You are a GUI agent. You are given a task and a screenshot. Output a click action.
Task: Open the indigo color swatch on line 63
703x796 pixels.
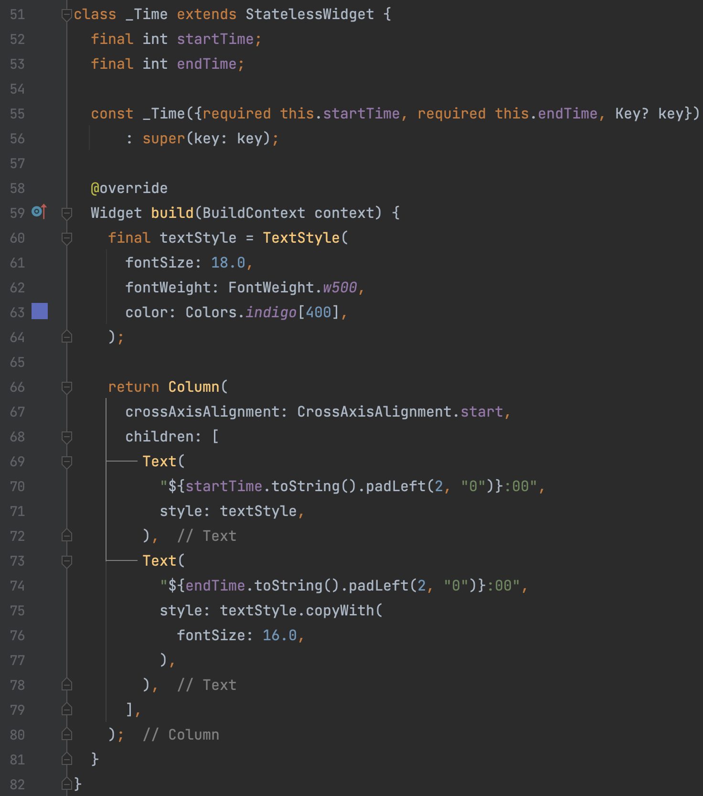pyautogui.click(x=40, y=311)
